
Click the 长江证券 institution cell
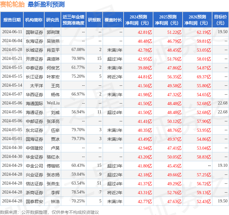34,77
